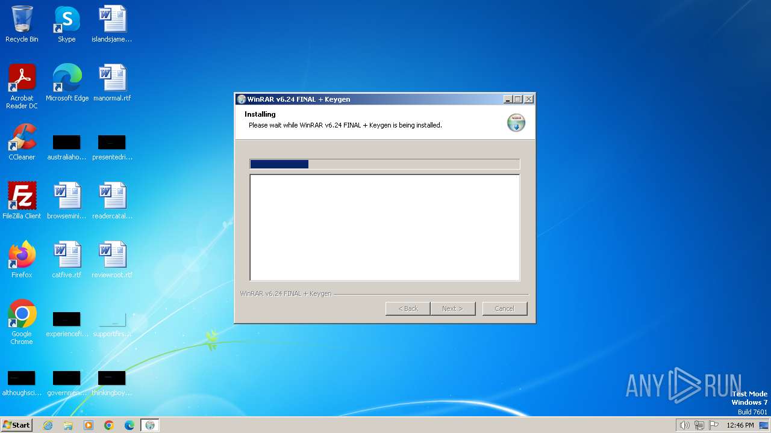The width and height of the screenshot is (771, 433).
Task: Open Chrome from the taskbar
Action: (x=109, y=425)
